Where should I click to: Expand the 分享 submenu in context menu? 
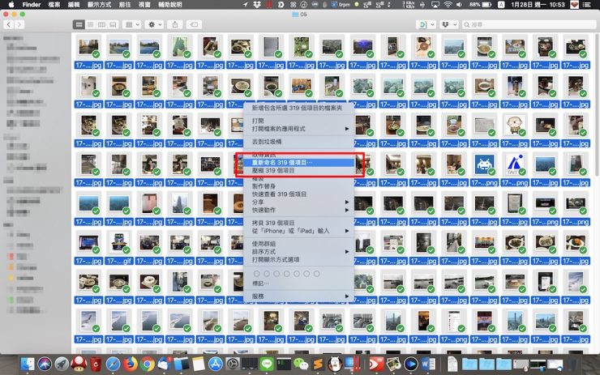(300, 200)
